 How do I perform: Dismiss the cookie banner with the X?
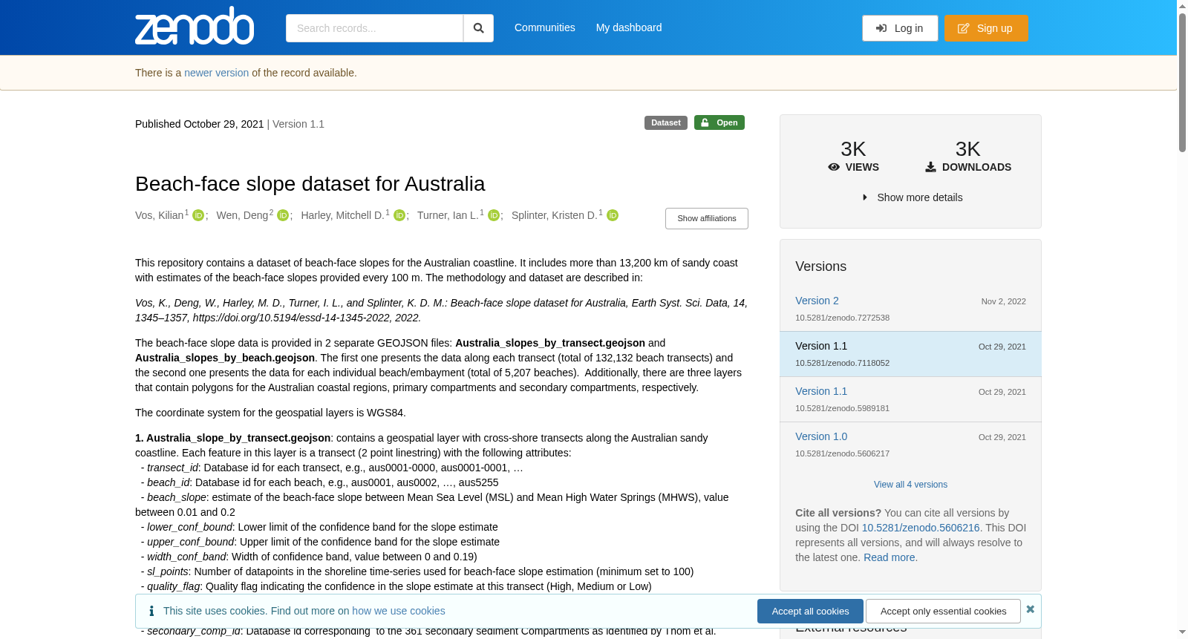pos(1030,609)
